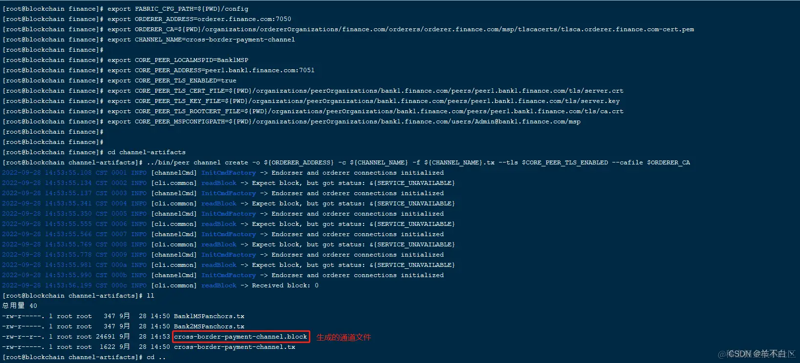The height and width of the screenshot is (363, 800).
Task: Click the CORE_PEER_TLS_KEY_FILE export line
Action: click(x=311, y=101)
